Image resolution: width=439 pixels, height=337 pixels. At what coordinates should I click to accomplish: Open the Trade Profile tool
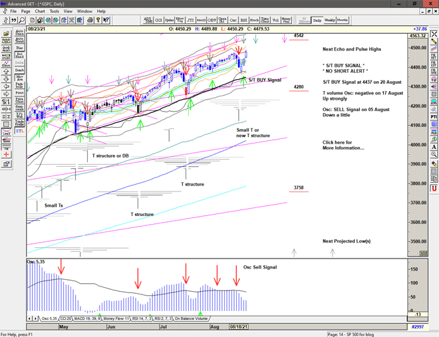[x=19, y=123]
